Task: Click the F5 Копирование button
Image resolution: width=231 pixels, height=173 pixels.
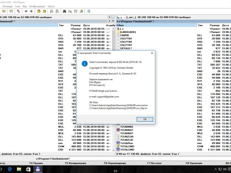Action: [76, 163]
